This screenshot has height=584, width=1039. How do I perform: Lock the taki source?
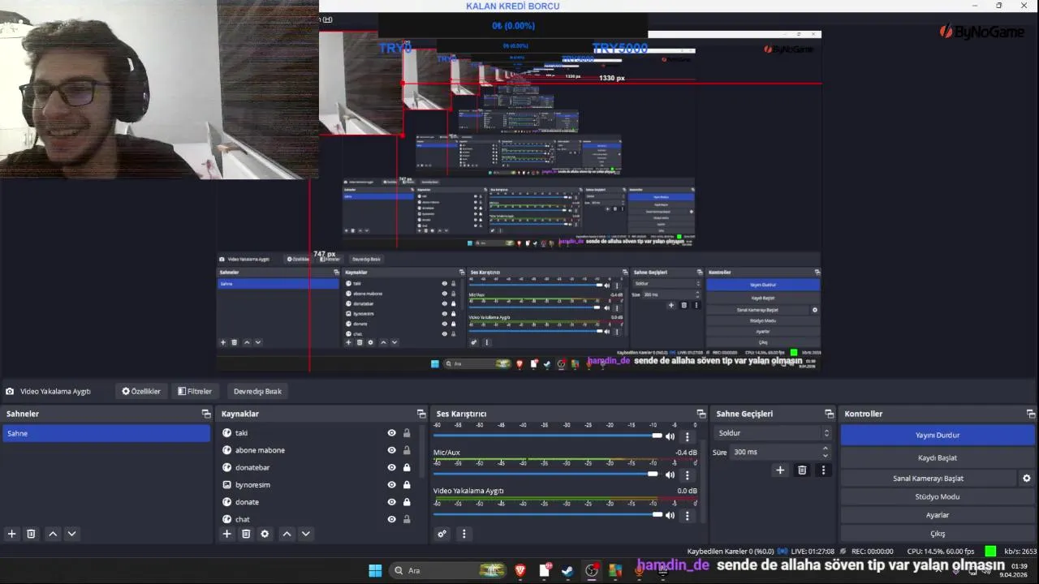click(x=407, y=433)
